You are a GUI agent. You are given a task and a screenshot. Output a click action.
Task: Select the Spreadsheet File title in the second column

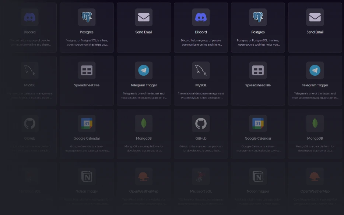87,85
